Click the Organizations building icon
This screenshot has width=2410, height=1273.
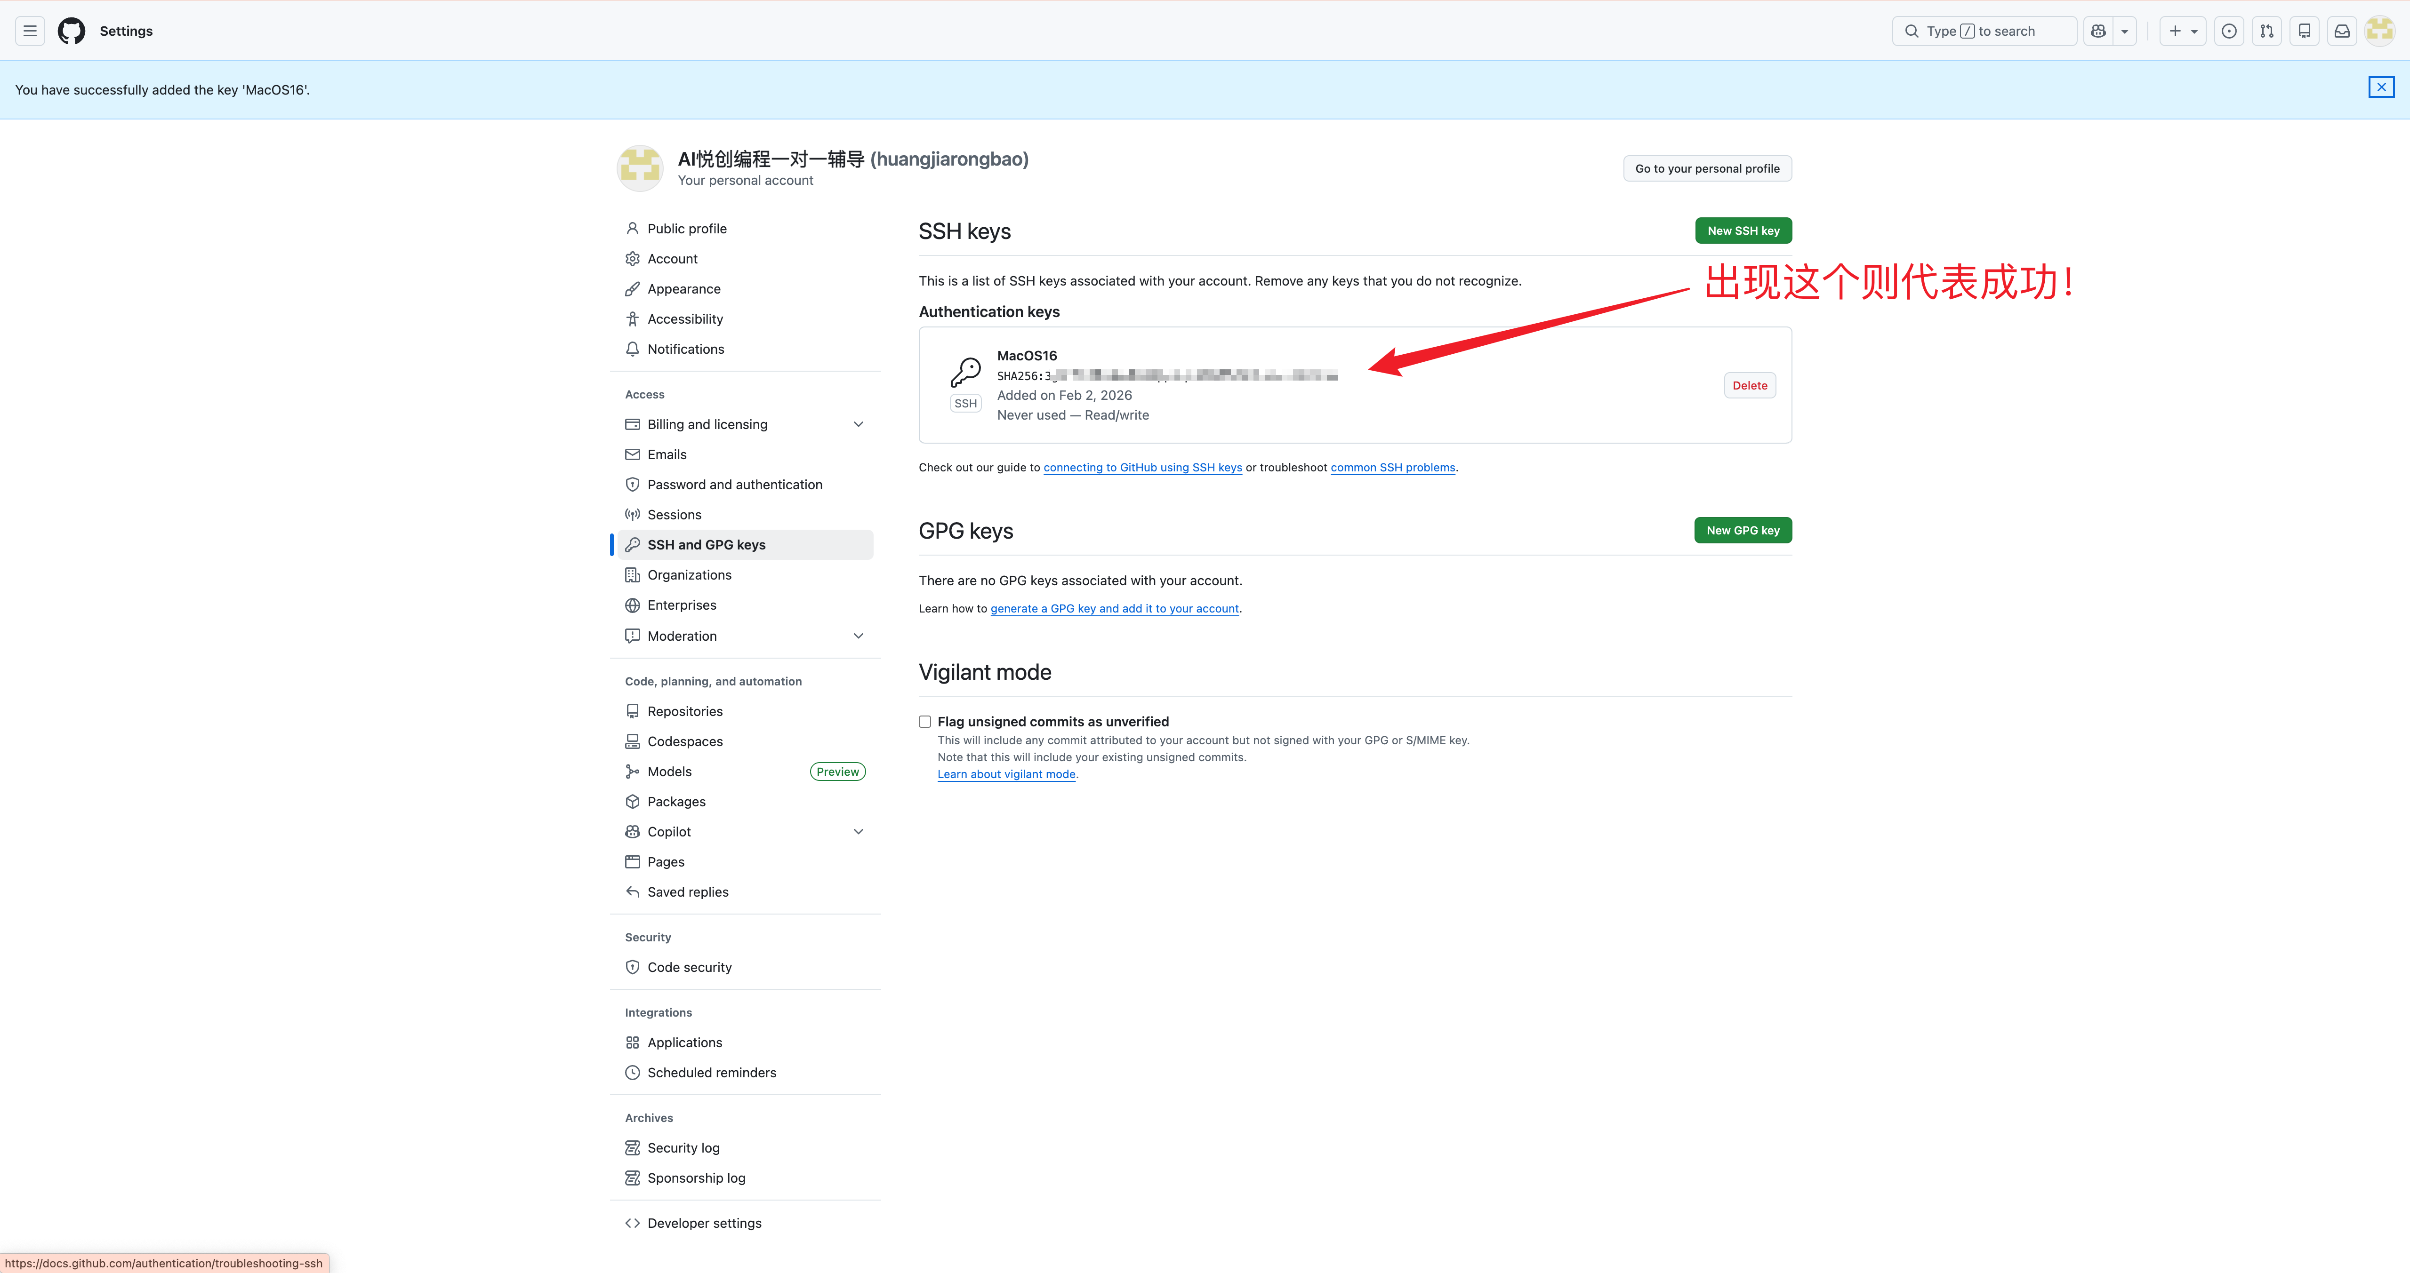[x=633, y=575]
